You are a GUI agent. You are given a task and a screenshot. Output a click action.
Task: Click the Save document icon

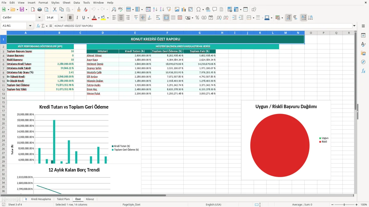[22, 10]
